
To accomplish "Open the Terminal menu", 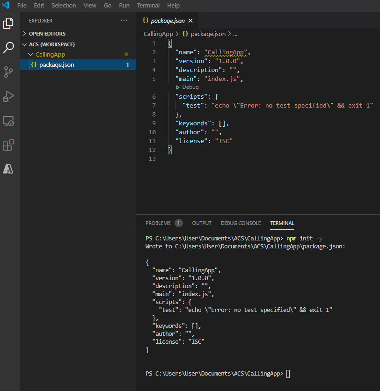I will tap(148, 6).
